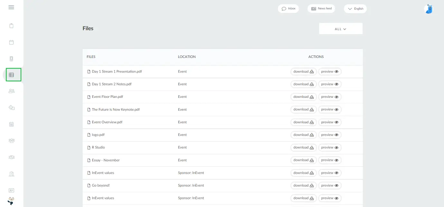This screenshot has width=444, height=207.
Task: Click file icon beside Event Floor Plan.pdf
Action: [x=89, y=97]
